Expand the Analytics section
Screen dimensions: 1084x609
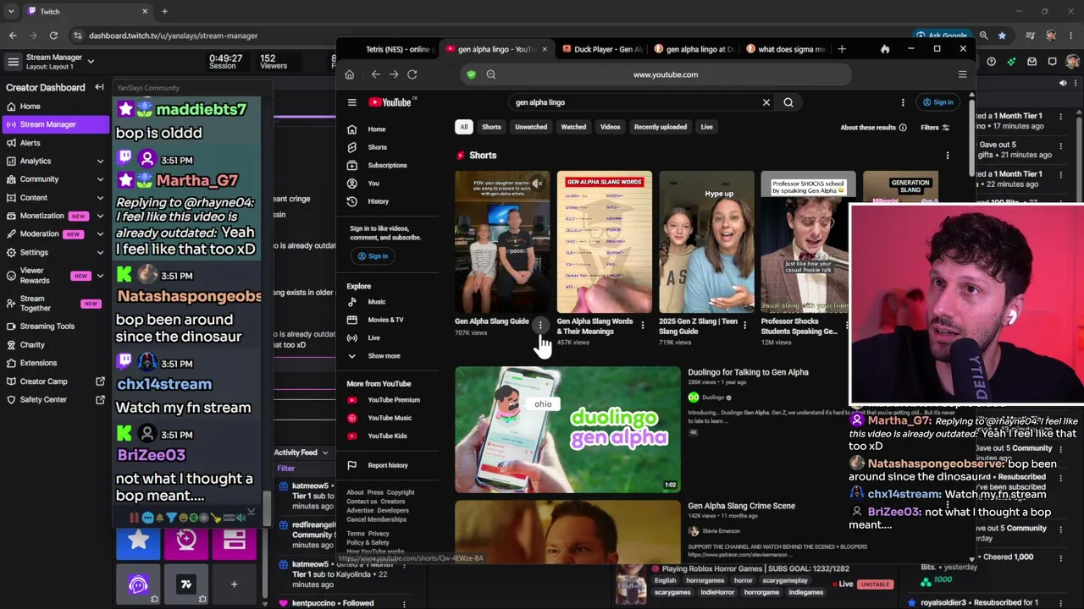(100, 161)
